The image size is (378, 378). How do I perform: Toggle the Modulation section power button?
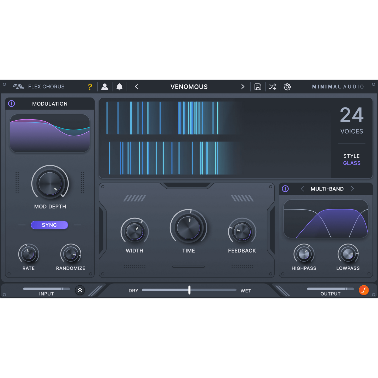[x=12, y=104]
